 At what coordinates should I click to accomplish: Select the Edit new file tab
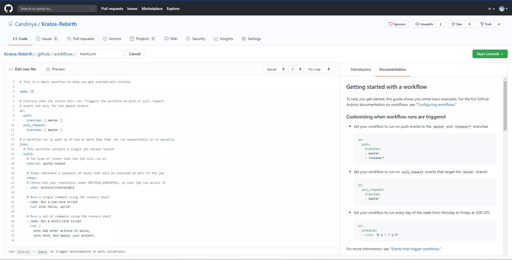click(22, 69)
